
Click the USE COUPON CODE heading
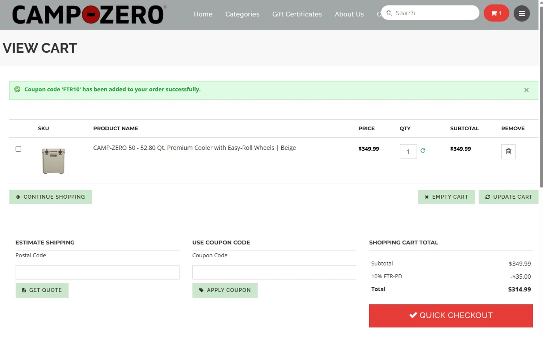click(221, 242)
